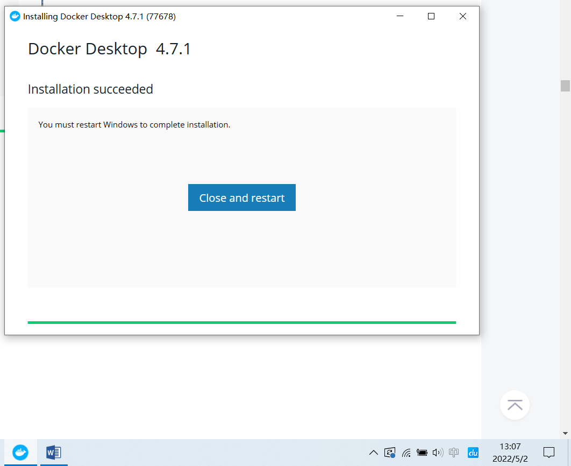Maximize the Docker installer window
The image size is (571, 466).
[431, 16]
